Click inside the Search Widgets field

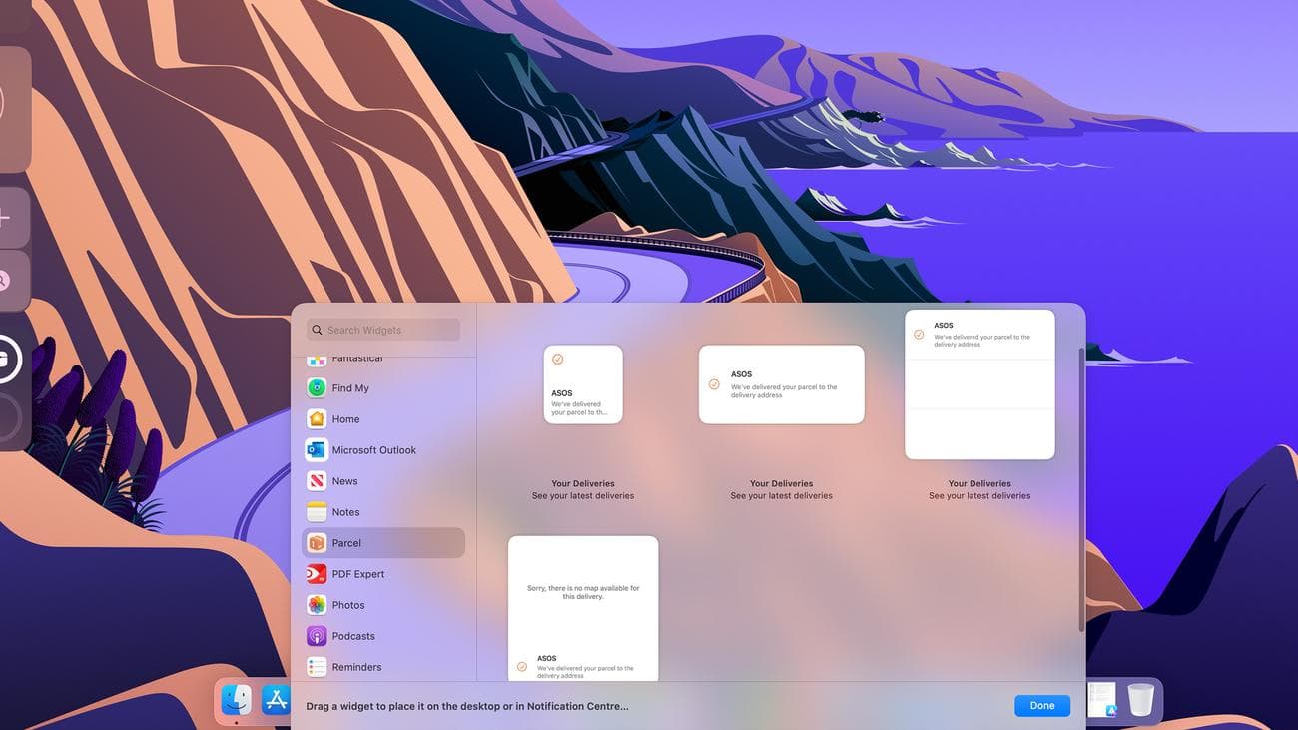tap(384, 329)
